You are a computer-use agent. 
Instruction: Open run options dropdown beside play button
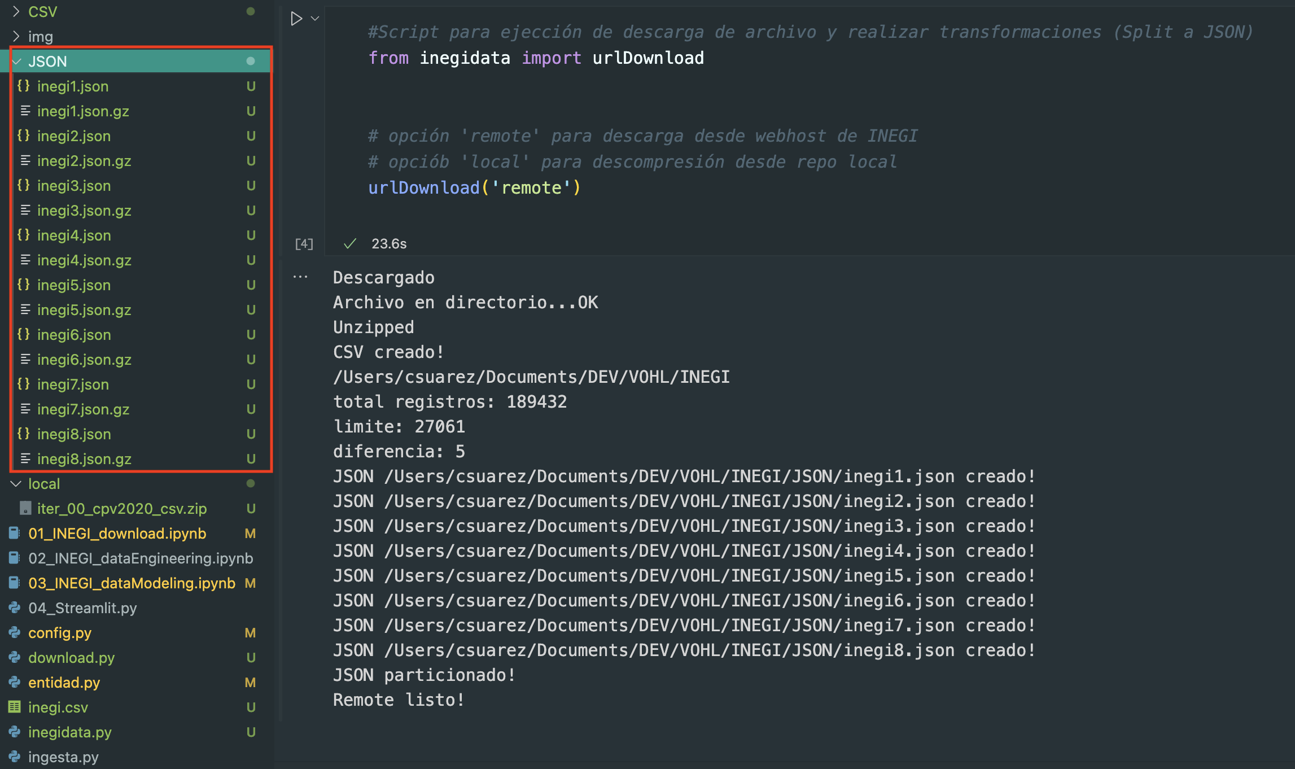pyautogui.click(x=316, y=19)
